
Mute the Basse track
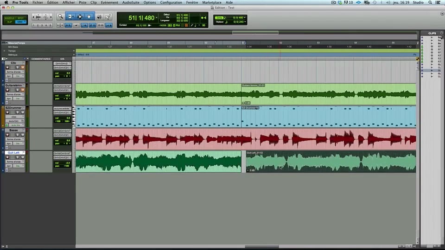pyautogui.click(x=22, y=134)
